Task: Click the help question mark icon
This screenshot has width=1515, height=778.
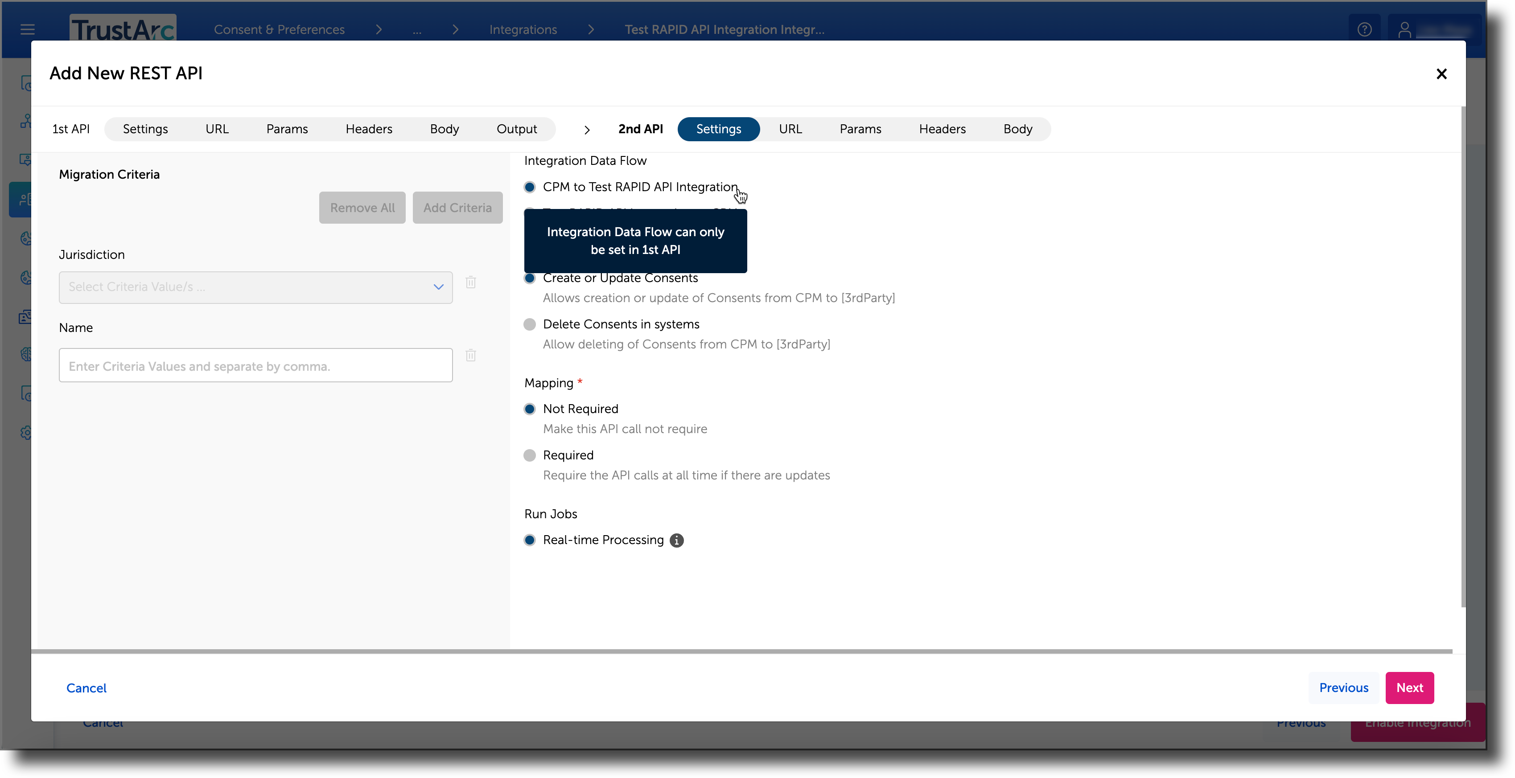Action: pyautogui.click(x=1364, y=29)
